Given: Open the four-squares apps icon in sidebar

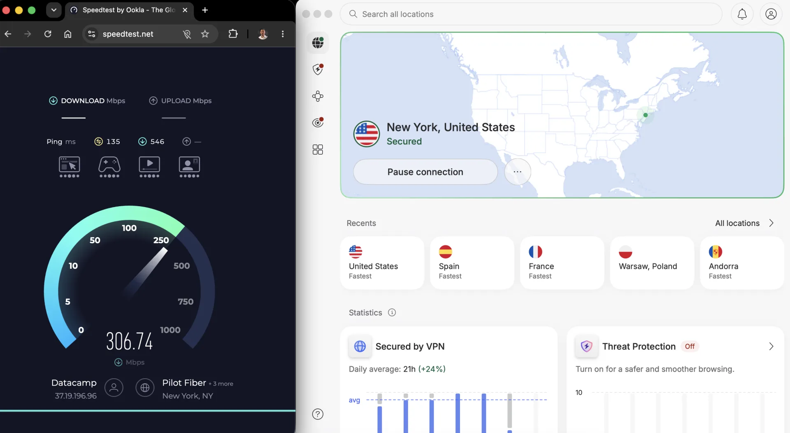Looking at the screenshot, I should coord(318,149).
